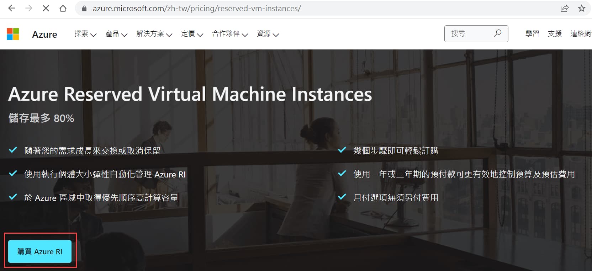Click text 月付選項無須另付費用

coord(396,198)
